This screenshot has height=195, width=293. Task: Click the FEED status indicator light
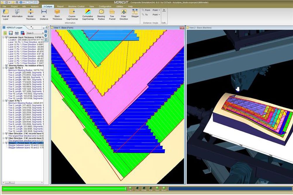tap(157, 189)
